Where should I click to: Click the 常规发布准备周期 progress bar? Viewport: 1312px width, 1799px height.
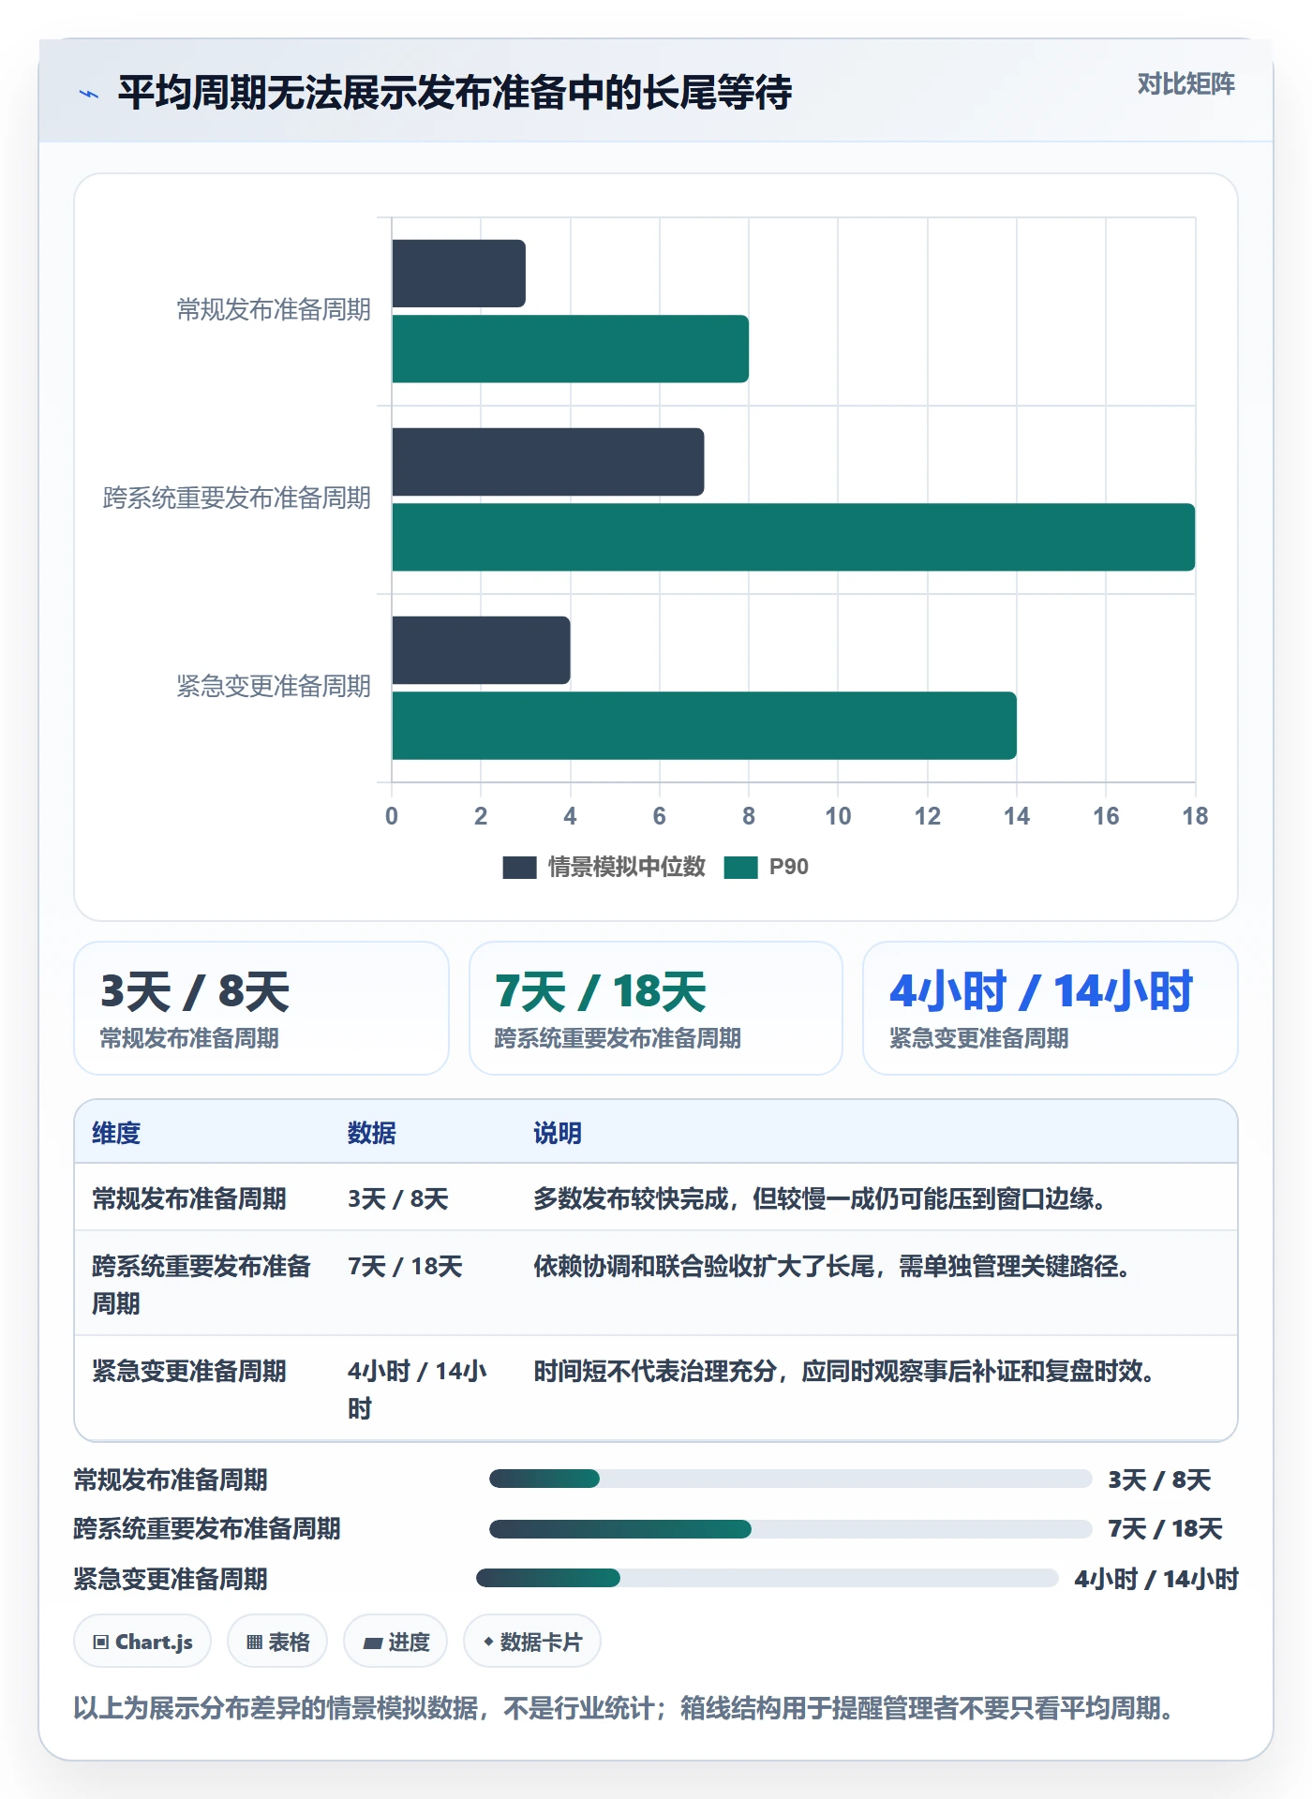click(790, 1479)
